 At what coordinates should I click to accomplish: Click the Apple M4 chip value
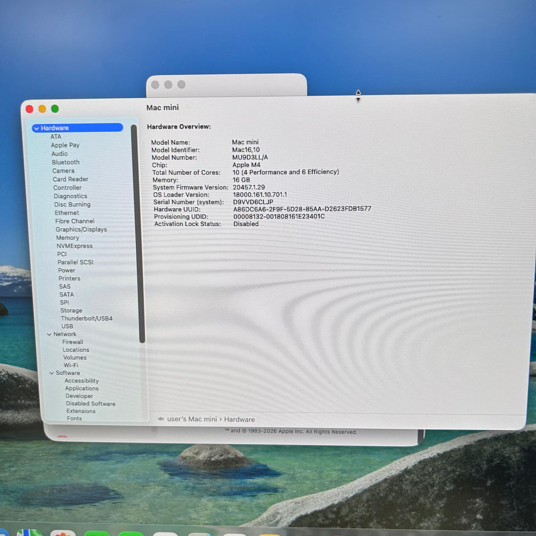coord(246,165)
